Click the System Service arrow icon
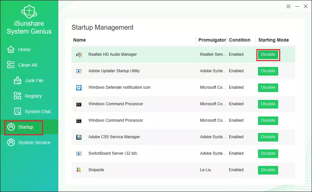Image resolution: width=312 pixels, height=192 pixels. point(11,142)
